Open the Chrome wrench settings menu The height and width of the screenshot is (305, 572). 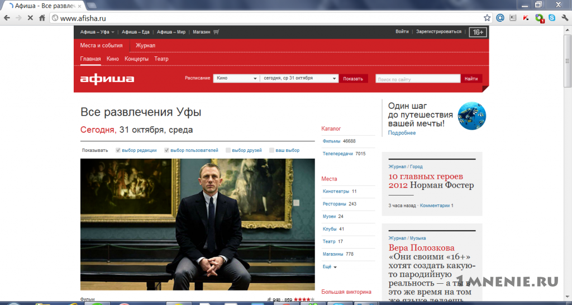tap(565, 17)
